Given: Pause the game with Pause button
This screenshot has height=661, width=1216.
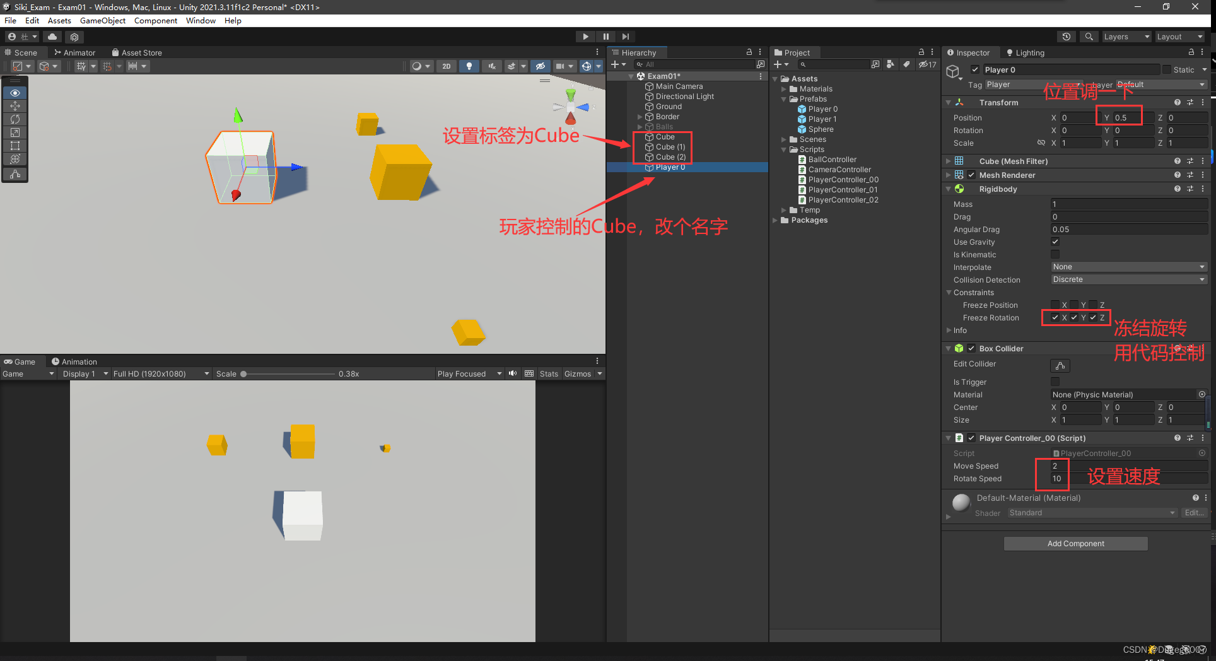Looking at the screenshot, I should click(605, 37).
